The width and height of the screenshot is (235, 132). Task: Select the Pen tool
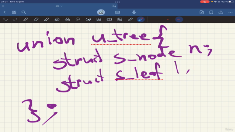click(25, 19)
